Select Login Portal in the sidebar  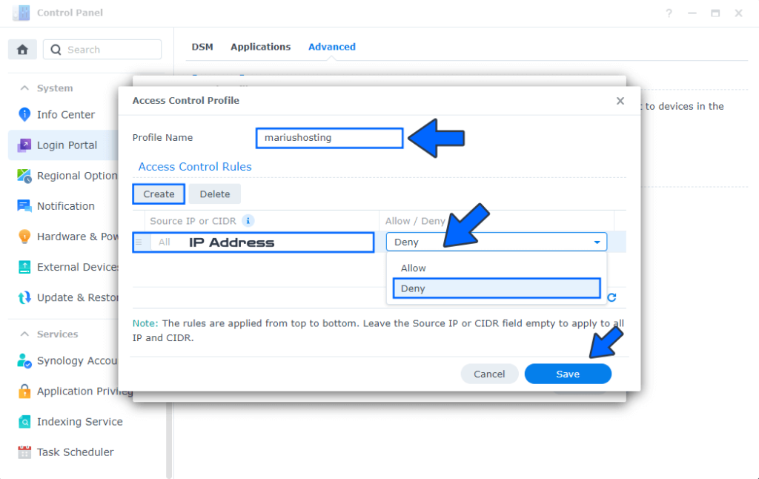[67, 145]
